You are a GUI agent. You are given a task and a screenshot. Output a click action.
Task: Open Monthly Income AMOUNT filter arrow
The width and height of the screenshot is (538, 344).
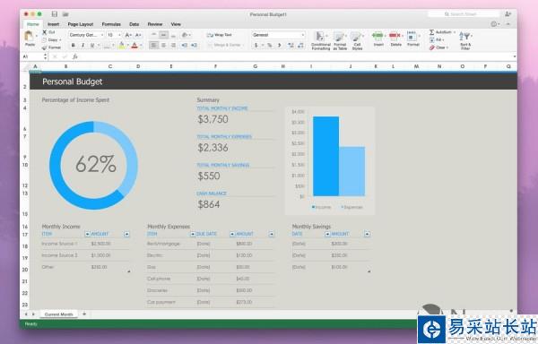tap(126, 234)
